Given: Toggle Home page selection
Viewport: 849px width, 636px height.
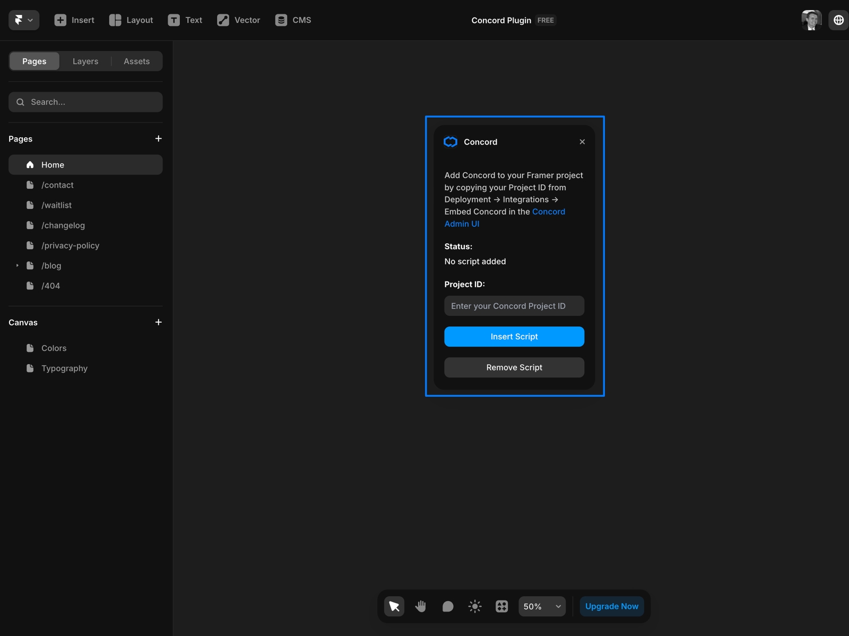Looking at the screenshot, I should click(x=85, y=165).
